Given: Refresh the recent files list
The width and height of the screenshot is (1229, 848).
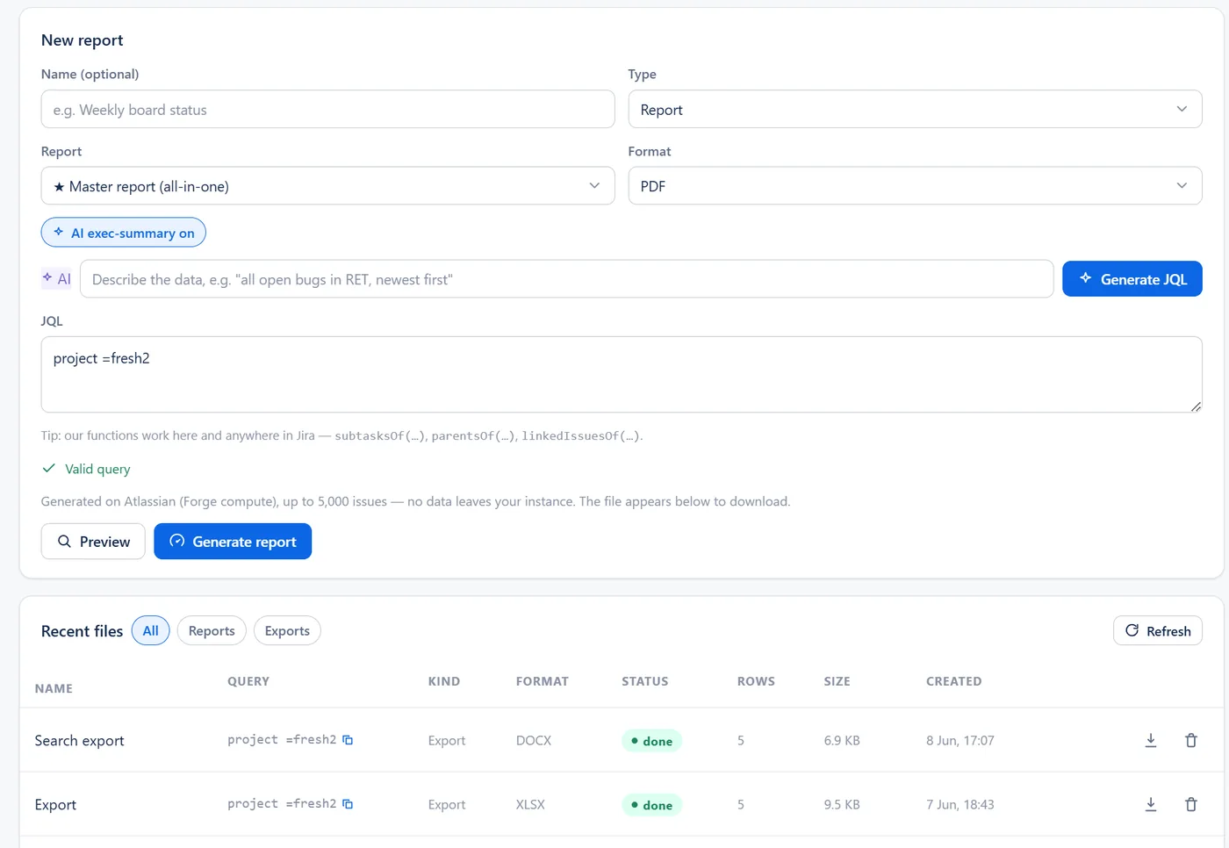Looking at the screenshot, I should point(1158,630).
